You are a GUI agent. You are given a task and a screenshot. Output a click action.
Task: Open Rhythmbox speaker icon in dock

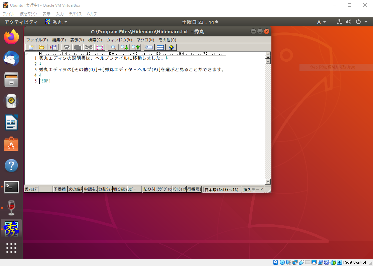tap(11, 101)
